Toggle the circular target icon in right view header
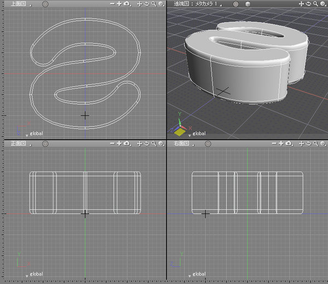Viewport: 328px width, 284px height. pyautogui.click(x=209, y=144)
